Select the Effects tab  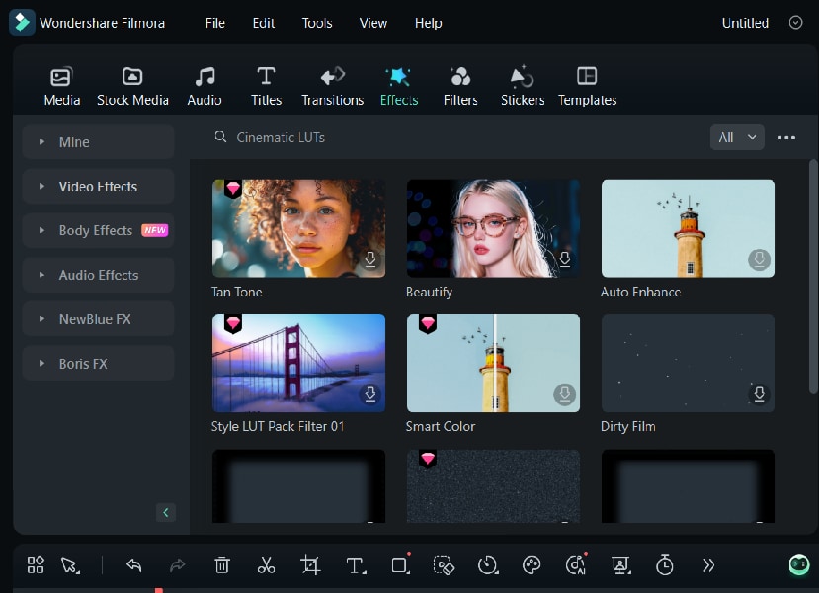pos(398,87)
